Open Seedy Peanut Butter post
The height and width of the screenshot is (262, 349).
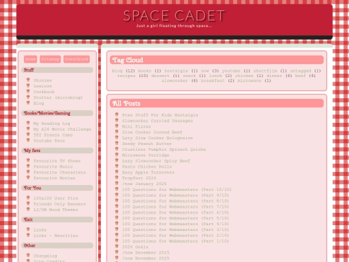(147, 144)
